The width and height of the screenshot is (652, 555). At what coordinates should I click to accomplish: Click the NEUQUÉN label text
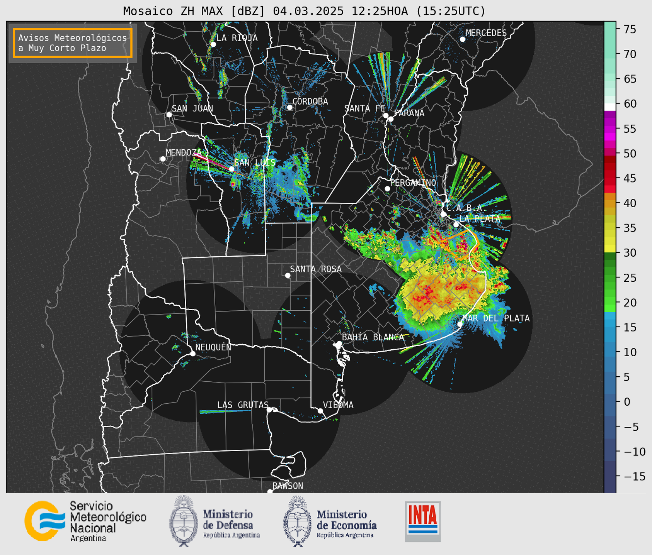213,347
